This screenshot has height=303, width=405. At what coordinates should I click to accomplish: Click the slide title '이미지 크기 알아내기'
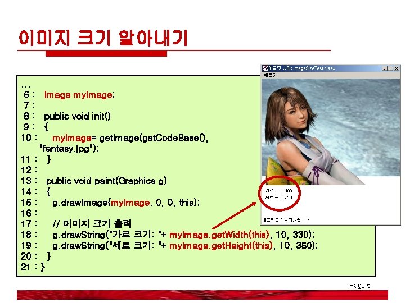point(103,38)
